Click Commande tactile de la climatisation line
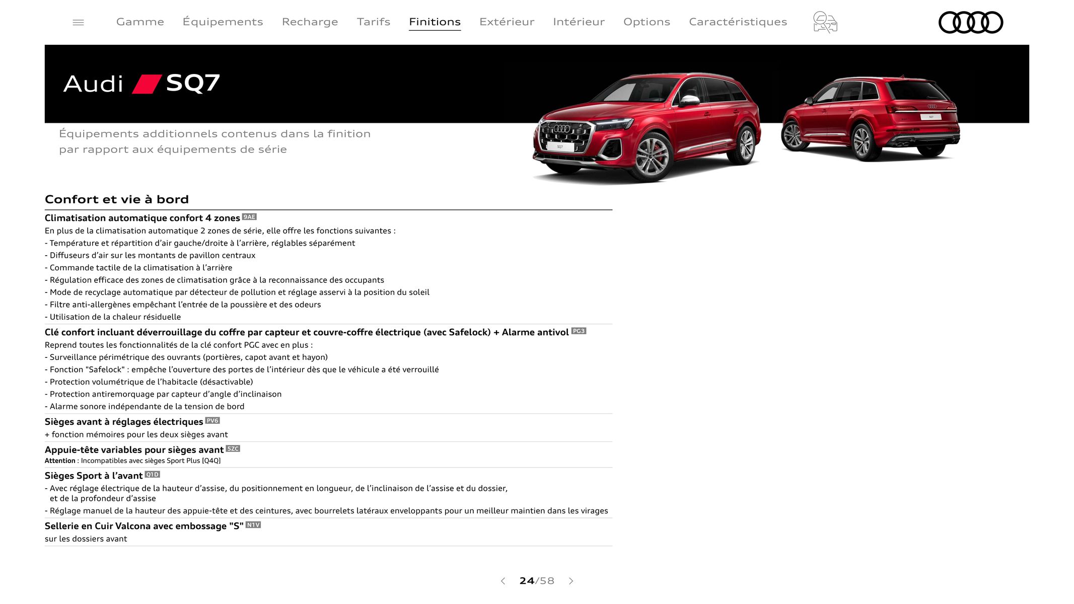Screen dimensions: 1074x604 [x=138, y=268]
